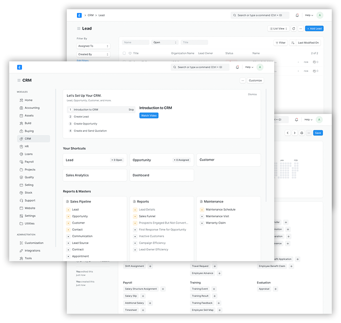
Task: Click the sort direction icon in Lead window
Action: [293, 43]
